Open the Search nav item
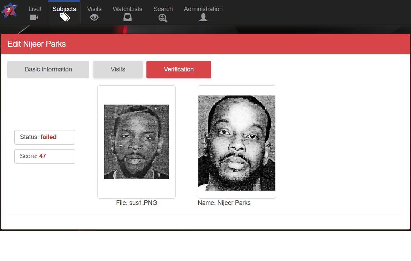This screenshot has height=261, width=411. pyautogui.click(x=163, y=9)
